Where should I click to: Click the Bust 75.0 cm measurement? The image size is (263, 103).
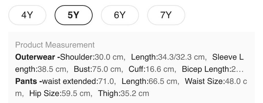click(x=98, y=69)
